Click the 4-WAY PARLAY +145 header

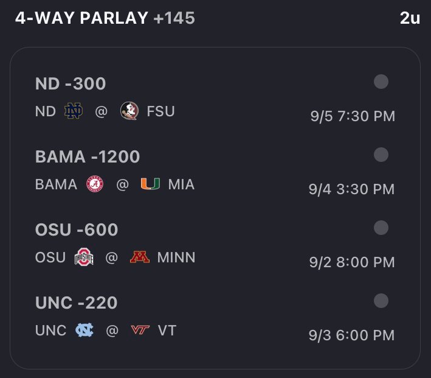click(105, 18)
